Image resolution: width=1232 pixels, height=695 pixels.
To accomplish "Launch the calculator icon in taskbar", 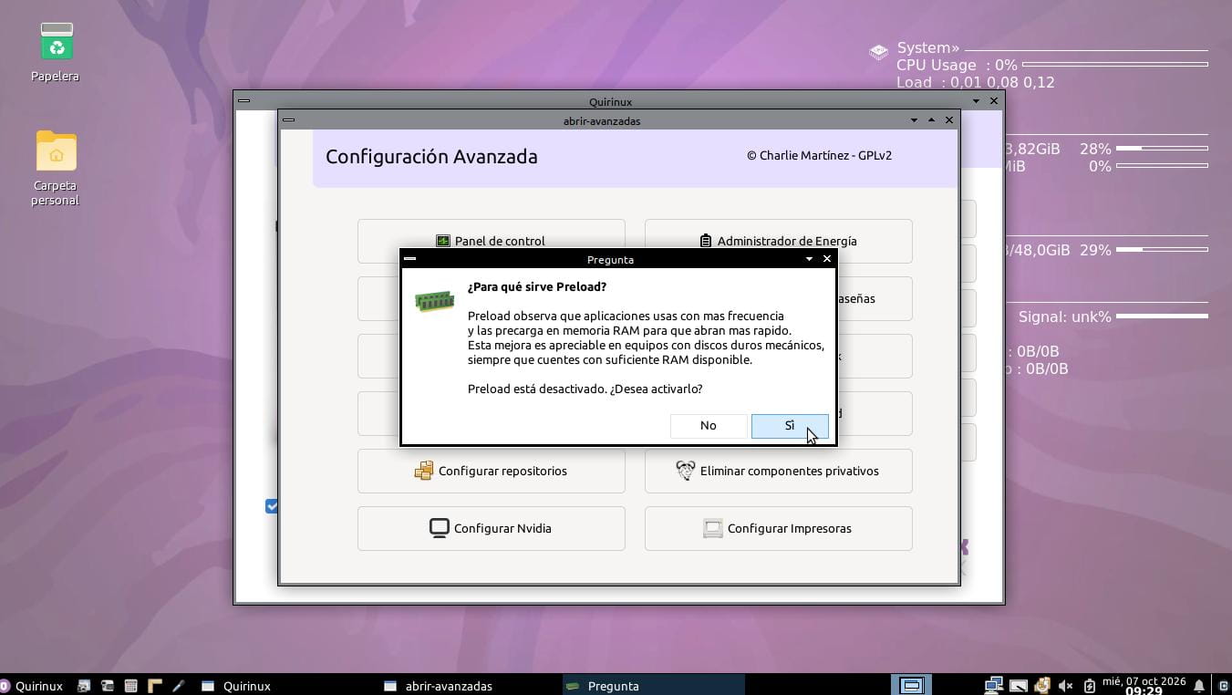I will tap(130, 686).
